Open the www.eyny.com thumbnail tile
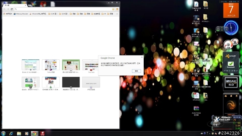 point(91,82)
